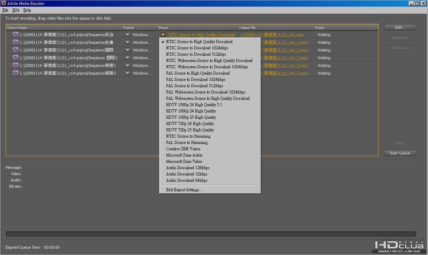The height and width of the screenshot is (255, 428).
Task: Open output file link 1121_cs4_3.wmv
Action: (x=285, y=58)
